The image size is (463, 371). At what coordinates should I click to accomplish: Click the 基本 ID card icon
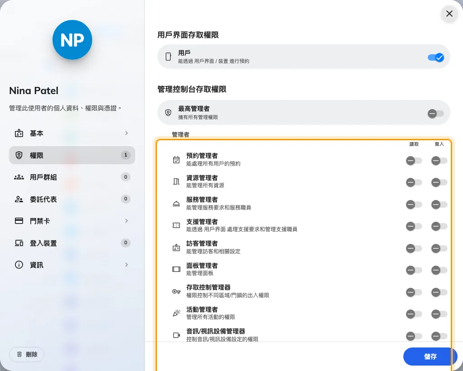tap(19, 133)
